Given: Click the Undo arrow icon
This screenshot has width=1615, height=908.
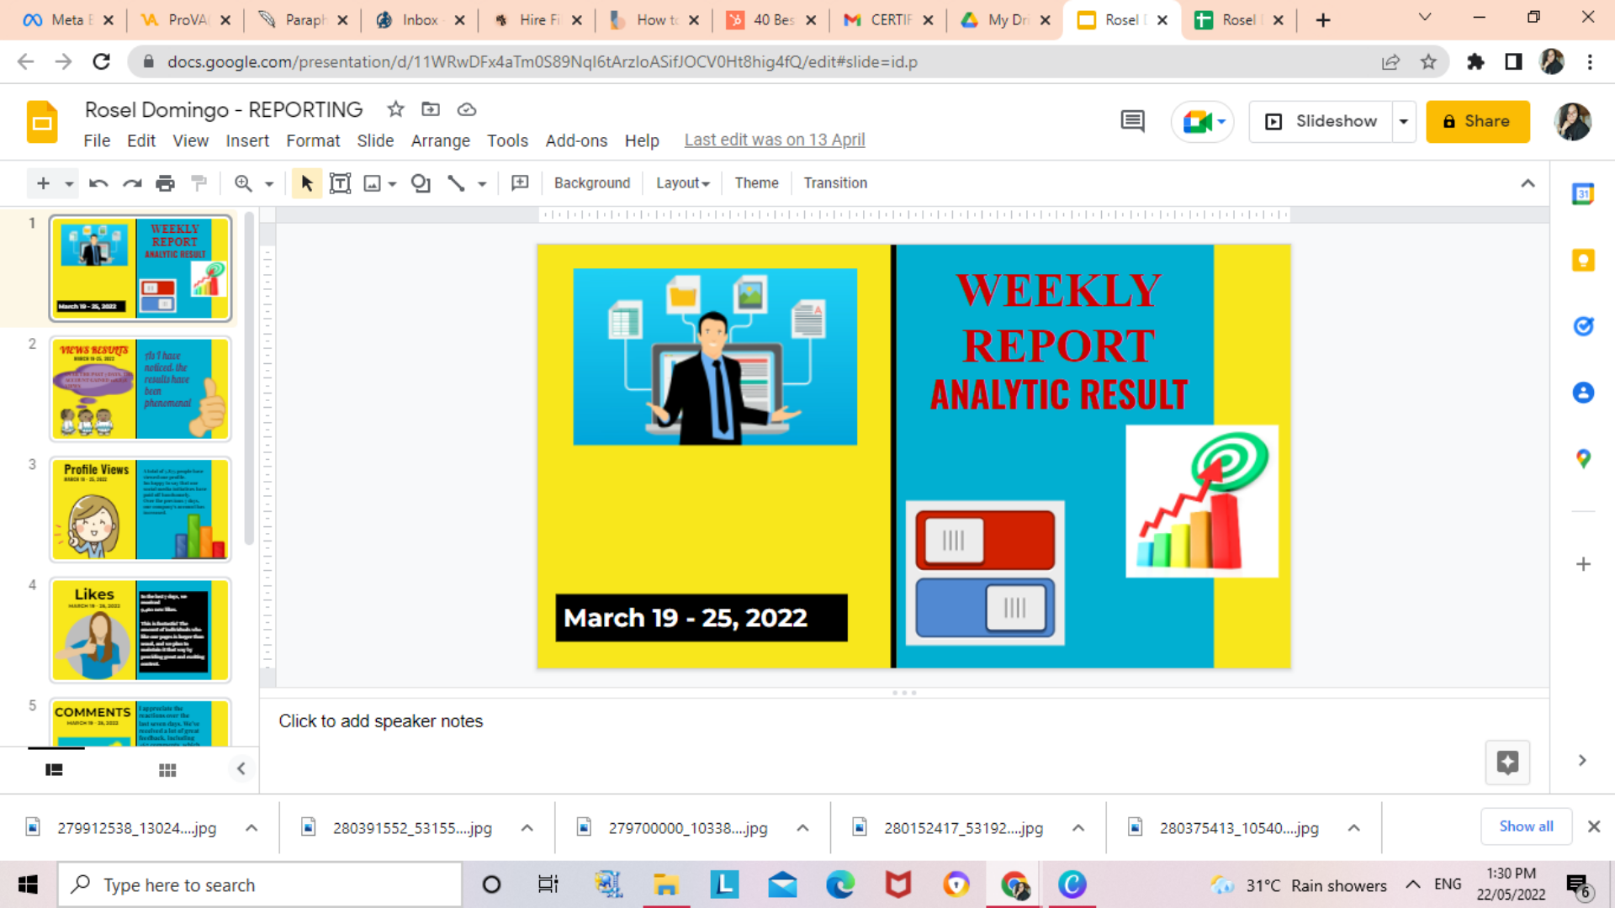Looking at the screenshot, I should coord(98,183).
